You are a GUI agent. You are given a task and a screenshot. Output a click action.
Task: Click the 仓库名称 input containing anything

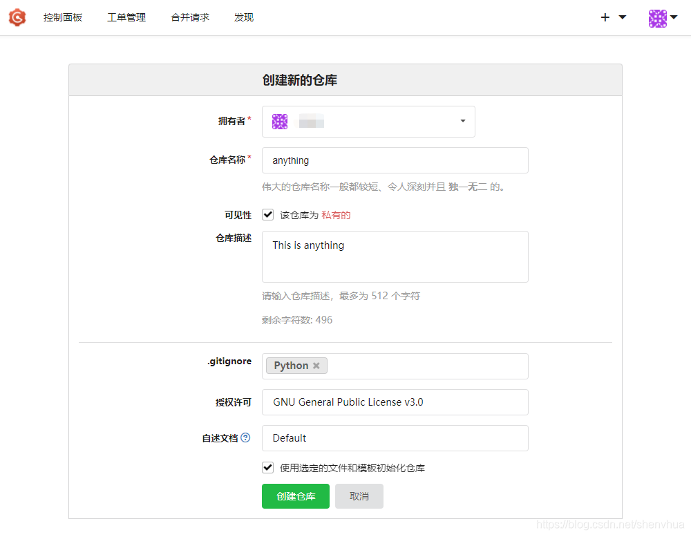[x=395, y=160]
